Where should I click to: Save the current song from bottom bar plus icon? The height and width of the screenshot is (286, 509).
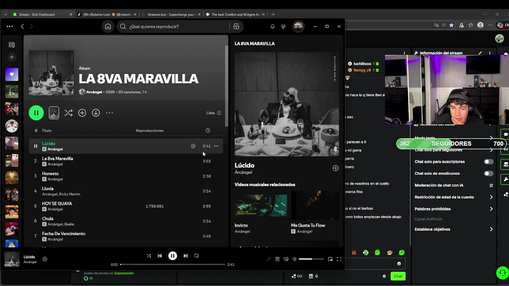coord(45,259)
